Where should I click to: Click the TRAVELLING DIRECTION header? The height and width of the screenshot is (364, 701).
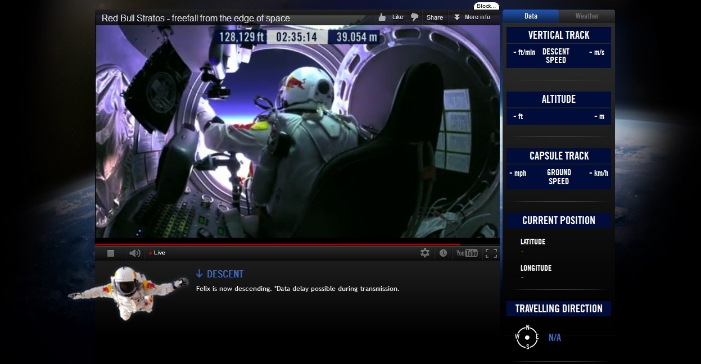tap(559, 308)
